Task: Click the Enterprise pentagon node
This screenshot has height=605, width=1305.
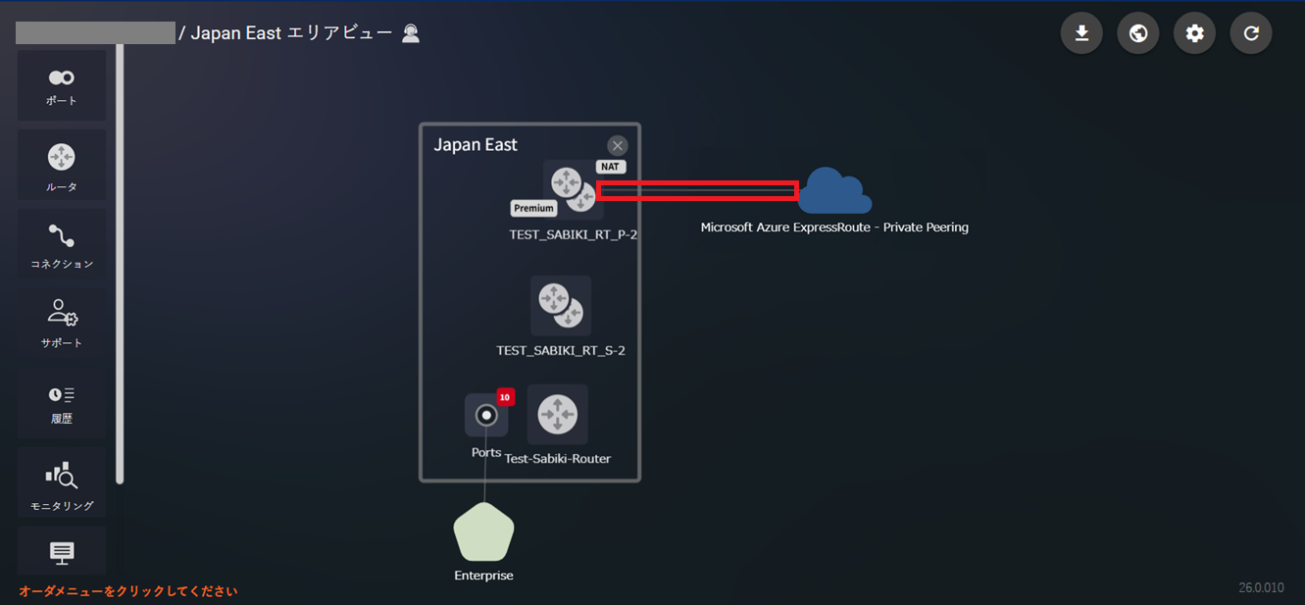Action: [483, 532]
